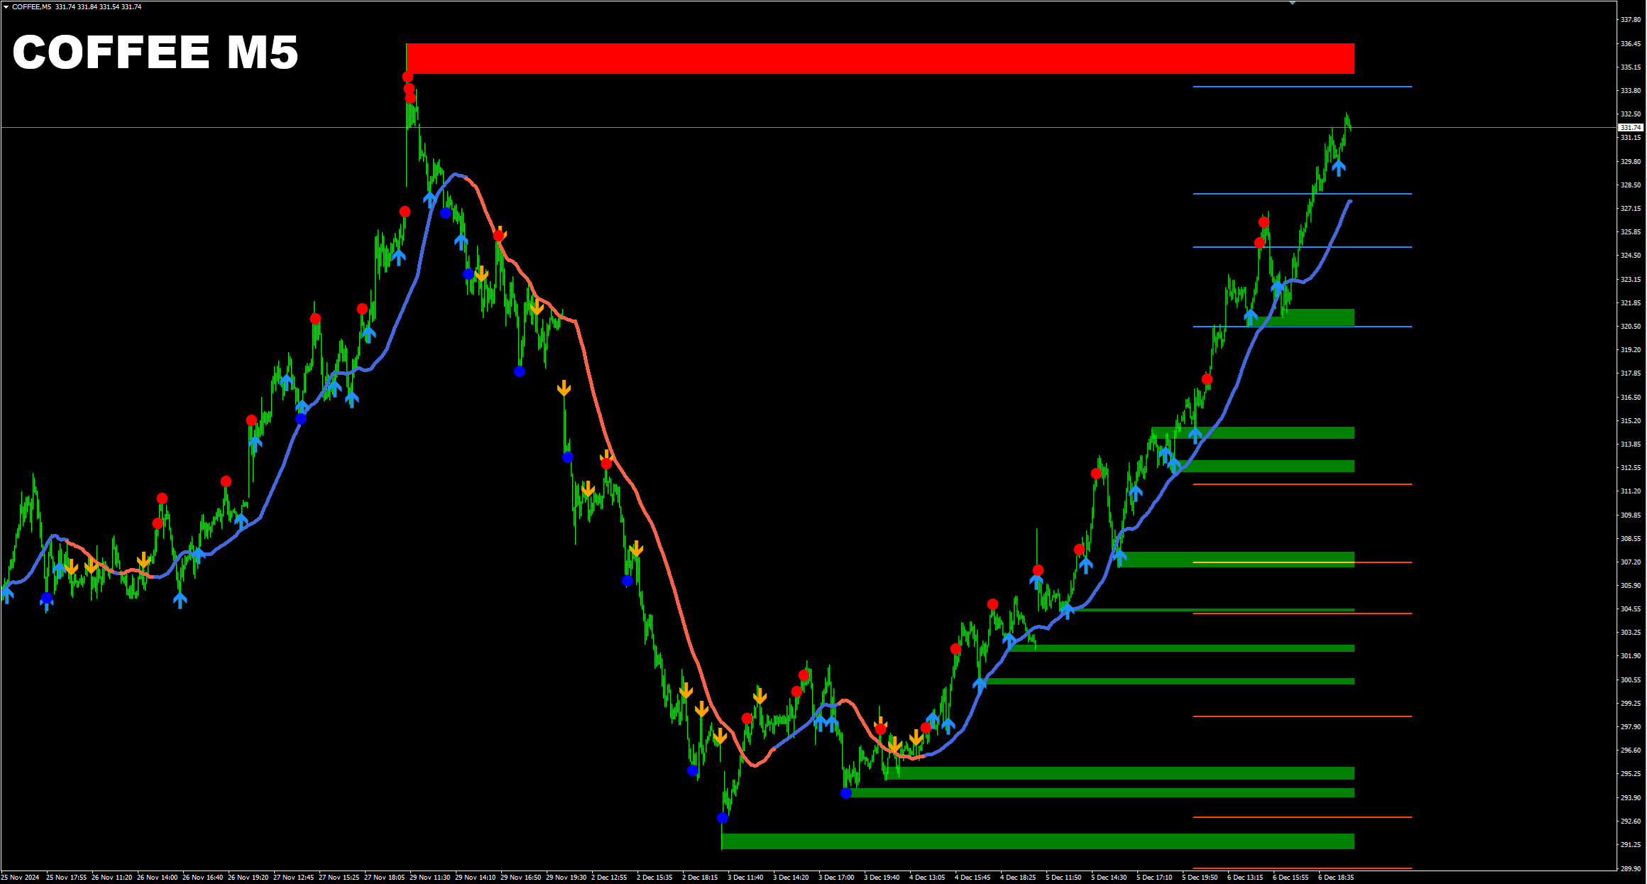This screenshot has height=884, width=1647.
Task: Click the large COFFEE M5 text label
Action: (x=155, y=53)
